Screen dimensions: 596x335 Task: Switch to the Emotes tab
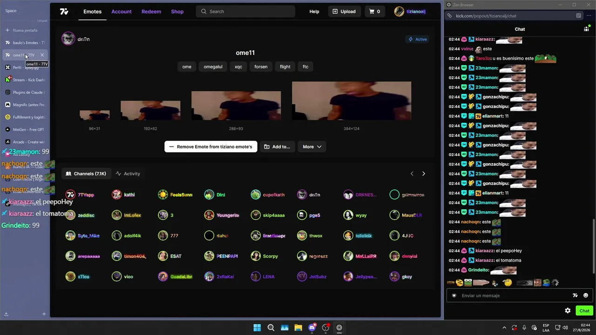pyautogui.click(x=92, y=12)
